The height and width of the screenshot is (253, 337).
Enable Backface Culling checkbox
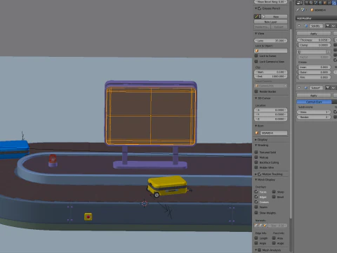[x=256, y=162]
